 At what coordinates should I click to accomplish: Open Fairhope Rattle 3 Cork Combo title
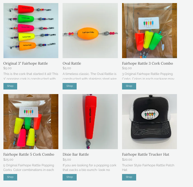(148, 63)
